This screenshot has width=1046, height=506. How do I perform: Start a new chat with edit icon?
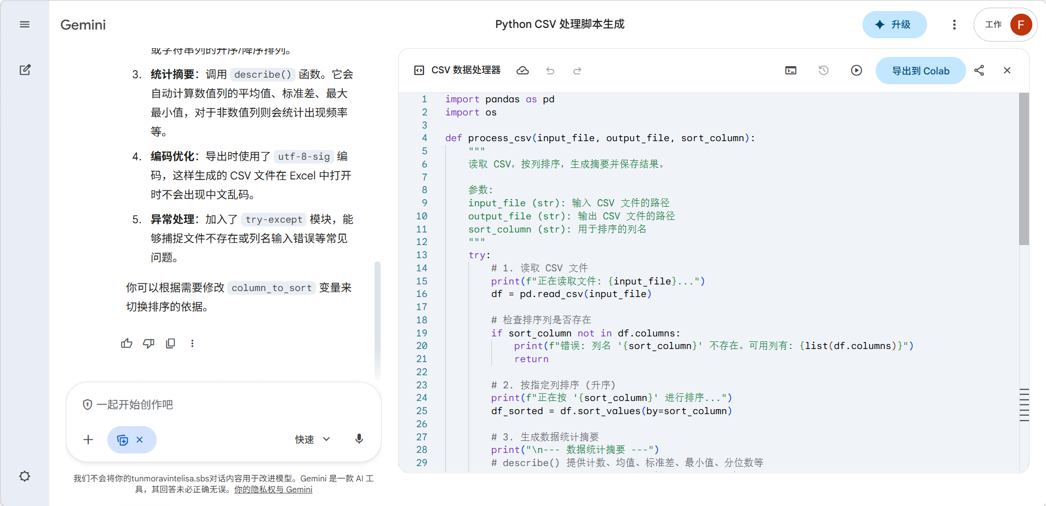click(25, 70)
